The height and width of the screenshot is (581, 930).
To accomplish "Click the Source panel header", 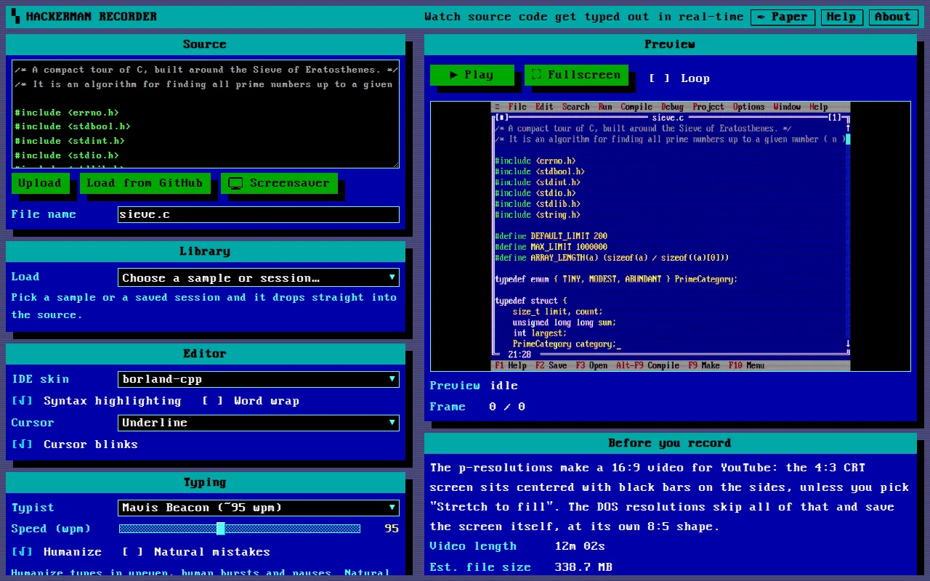I will (206, 44).
